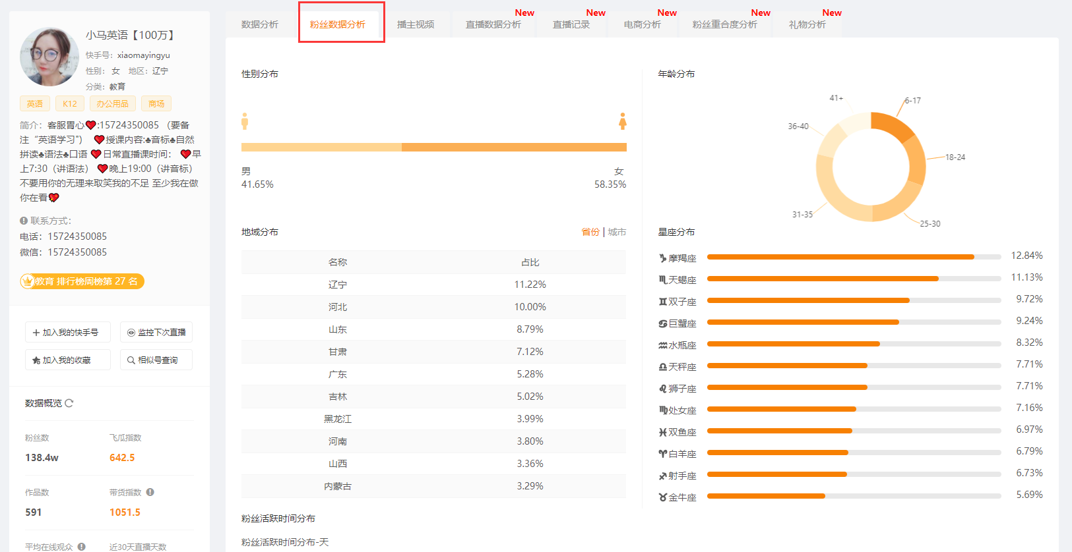Viewport: 1072px width, 552px height.
Task: Click the 6-17 segment of age donut
Action: (892, 125)
